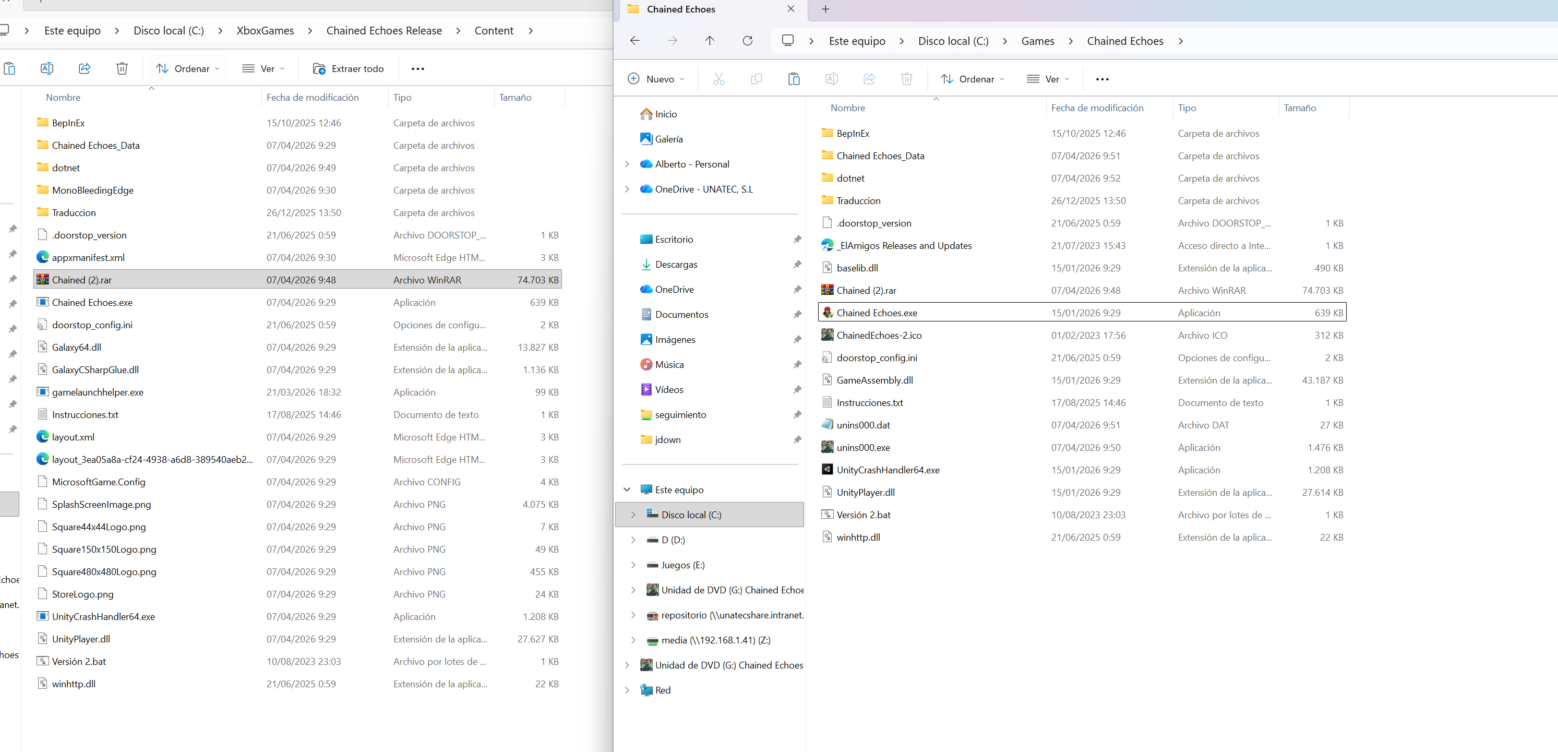The image size is (1558, 752).
Task: Click the Extraer todo button
Action: pos(349,68)
